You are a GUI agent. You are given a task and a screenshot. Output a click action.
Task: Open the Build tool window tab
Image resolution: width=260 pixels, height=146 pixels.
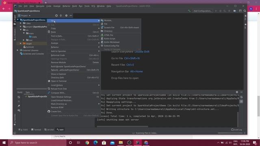click(60, 130)
